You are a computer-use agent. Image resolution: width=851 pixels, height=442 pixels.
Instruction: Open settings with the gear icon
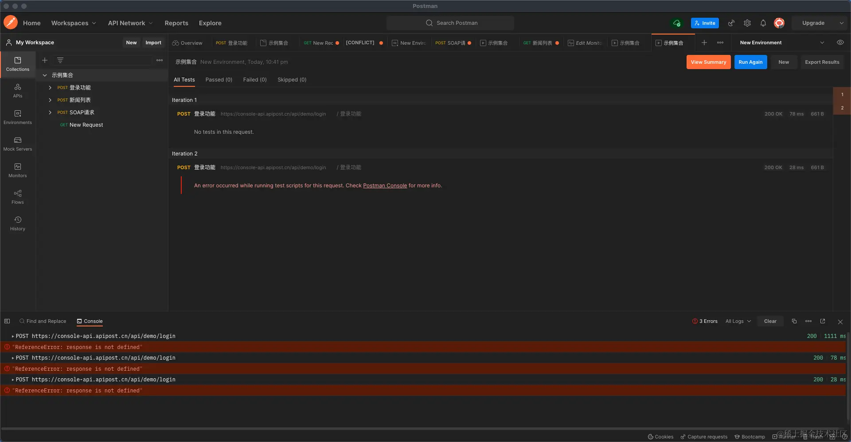[747, 23]
